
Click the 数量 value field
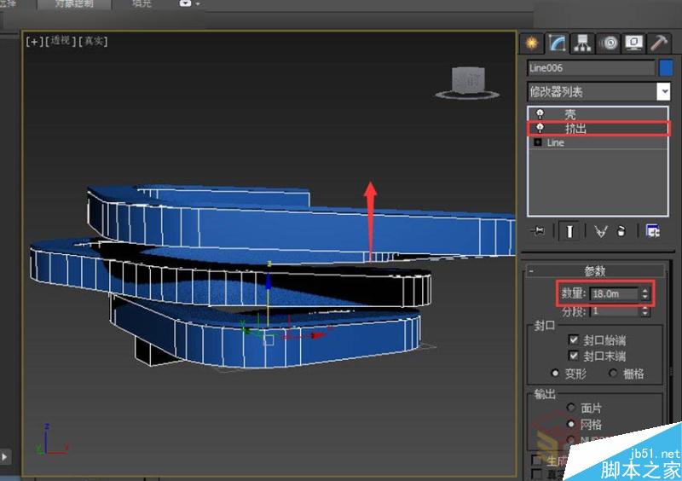click(x=612, y=293)
